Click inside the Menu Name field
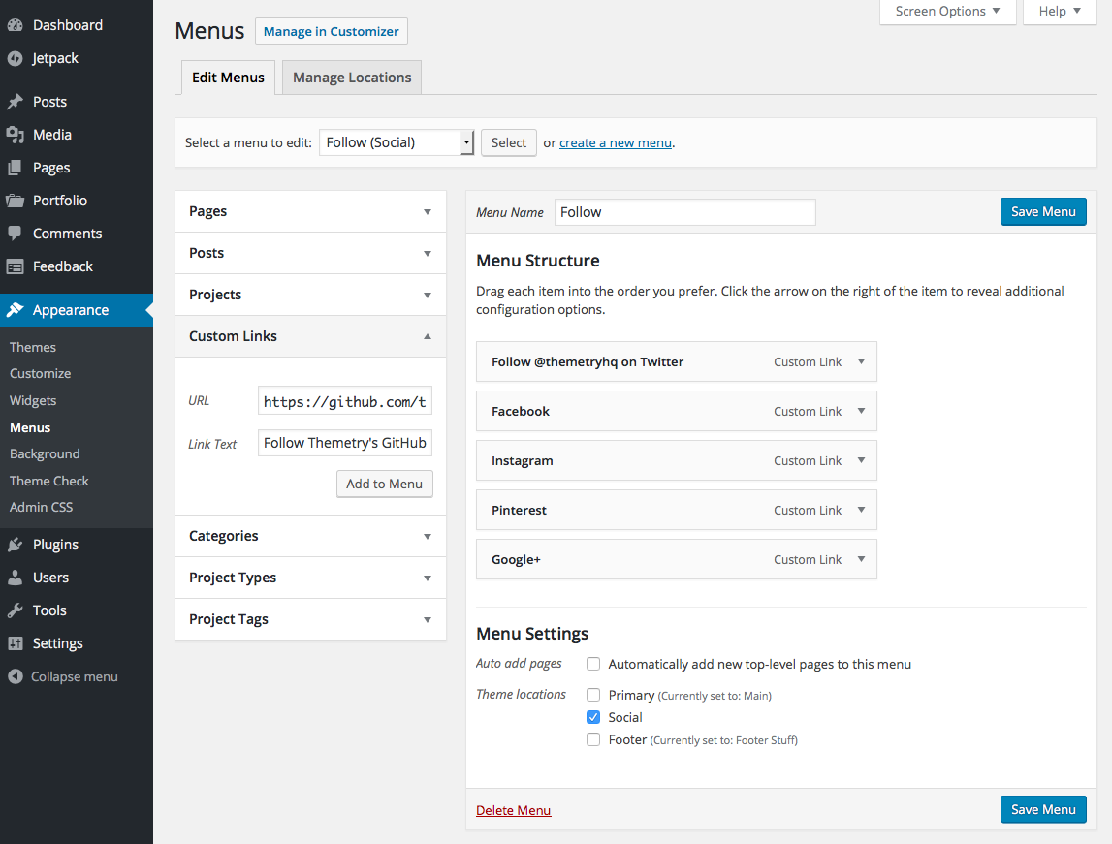 684,211
